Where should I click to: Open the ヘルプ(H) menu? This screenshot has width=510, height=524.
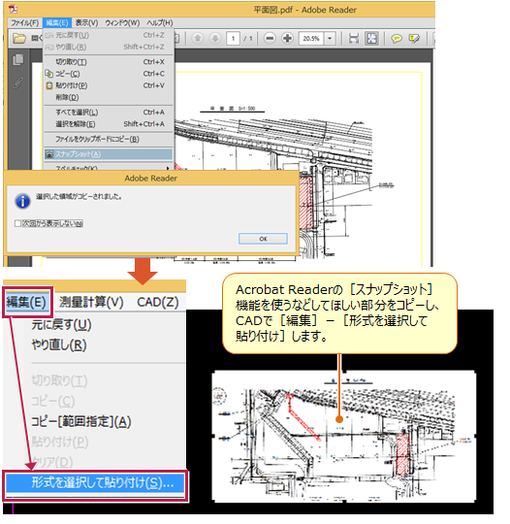(160, 22)
